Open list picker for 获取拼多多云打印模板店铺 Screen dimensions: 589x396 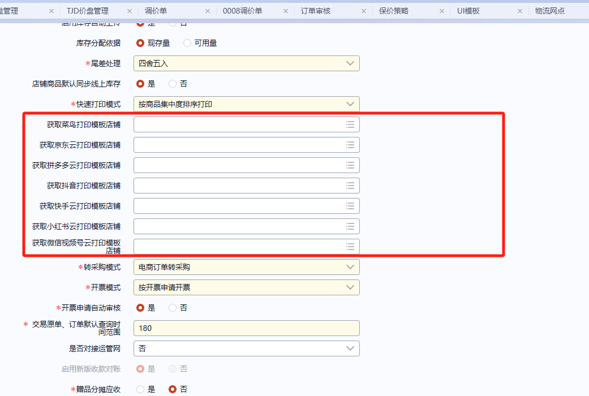(x=350, y=165)
